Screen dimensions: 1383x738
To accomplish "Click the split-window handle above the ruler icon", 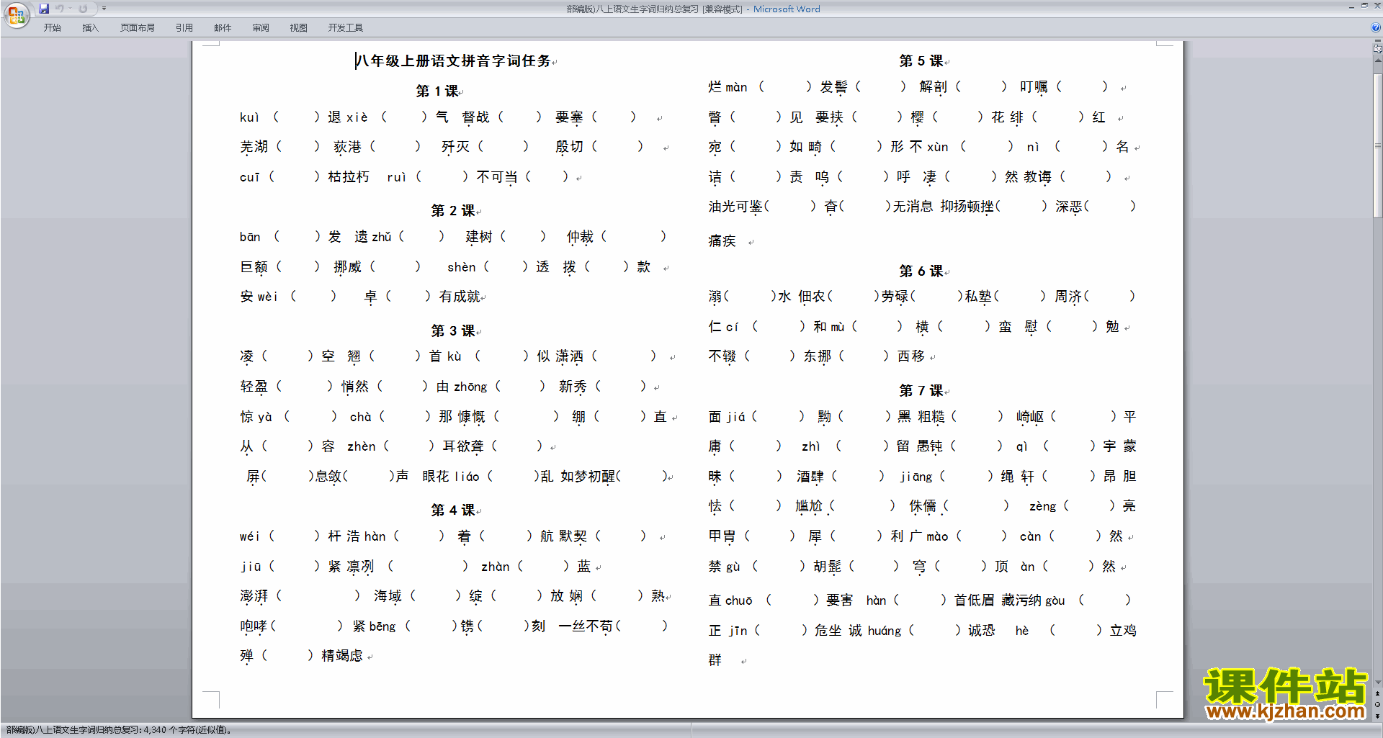I will tap(1377, 42).
